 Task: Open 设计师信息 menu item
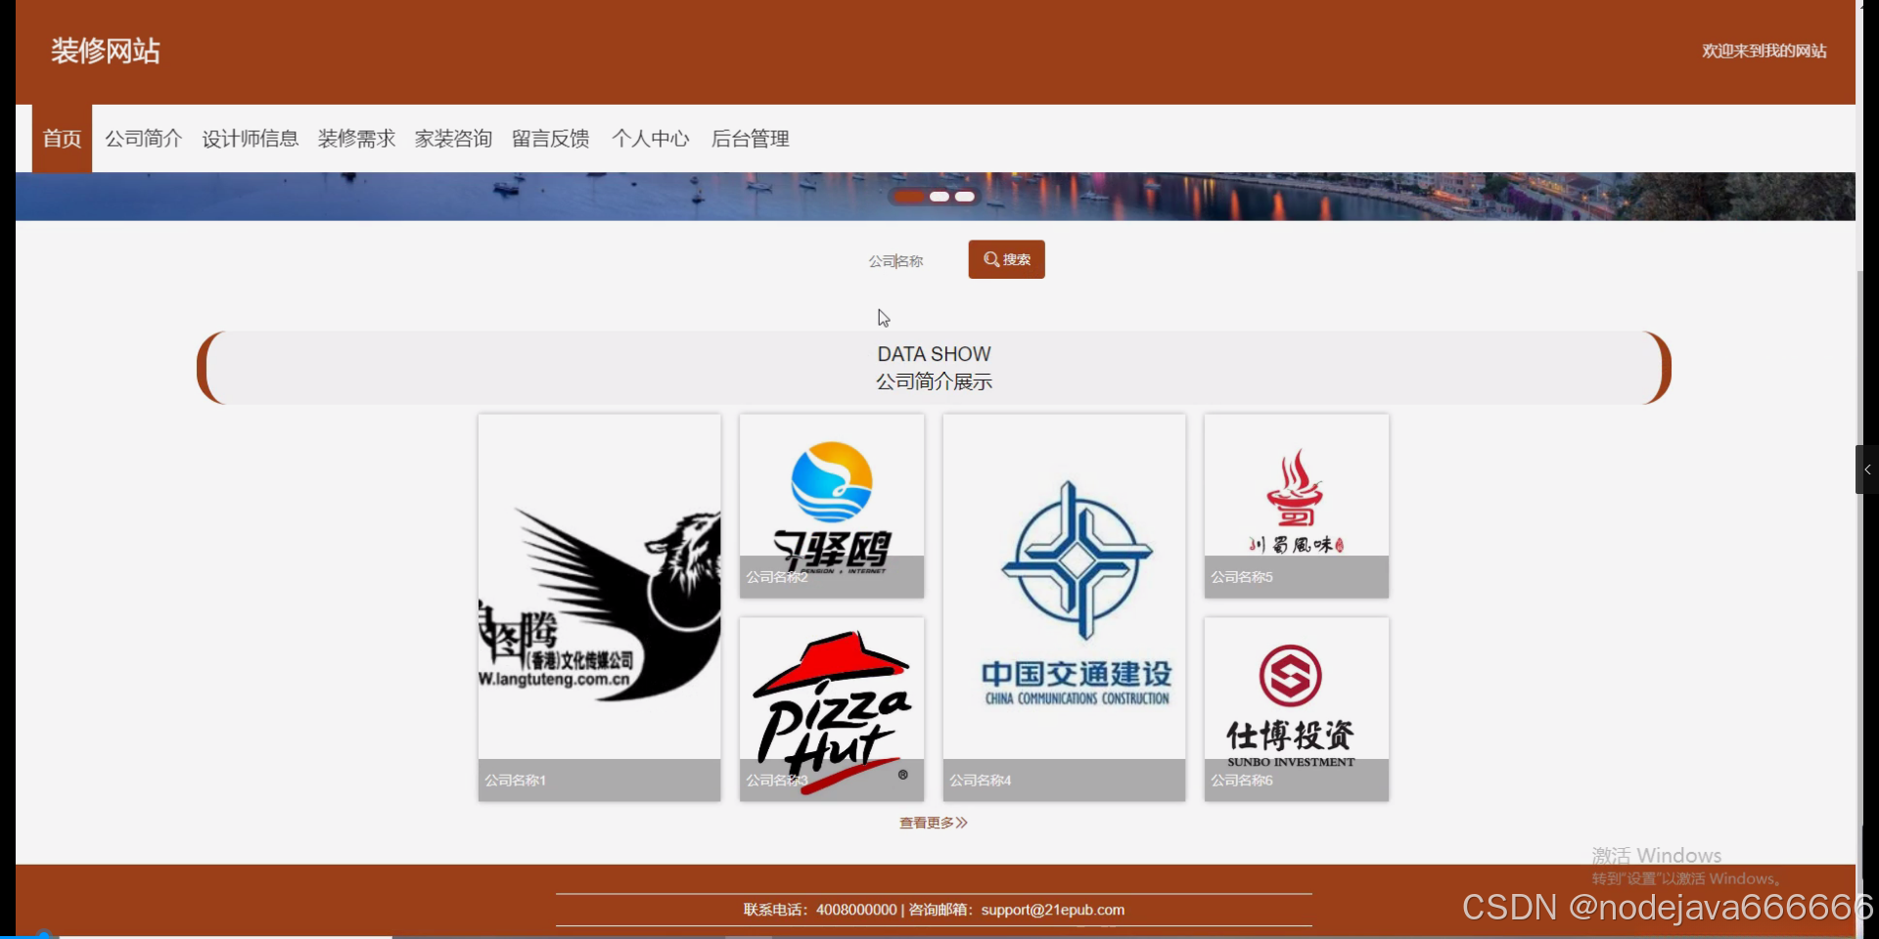coord(251,138)
